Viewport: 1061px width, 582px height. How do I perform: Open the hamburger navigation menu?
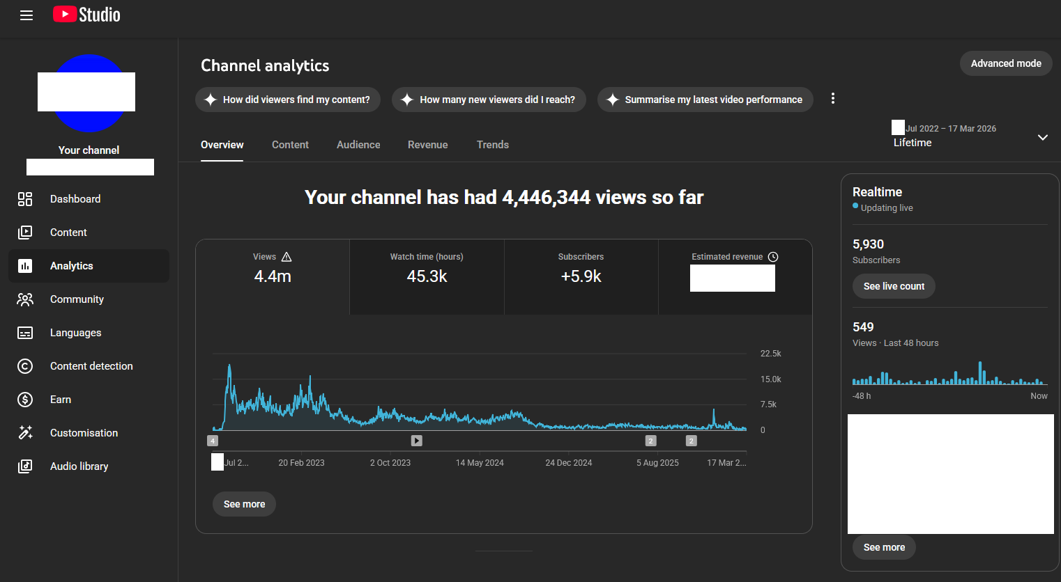point(26,15)
